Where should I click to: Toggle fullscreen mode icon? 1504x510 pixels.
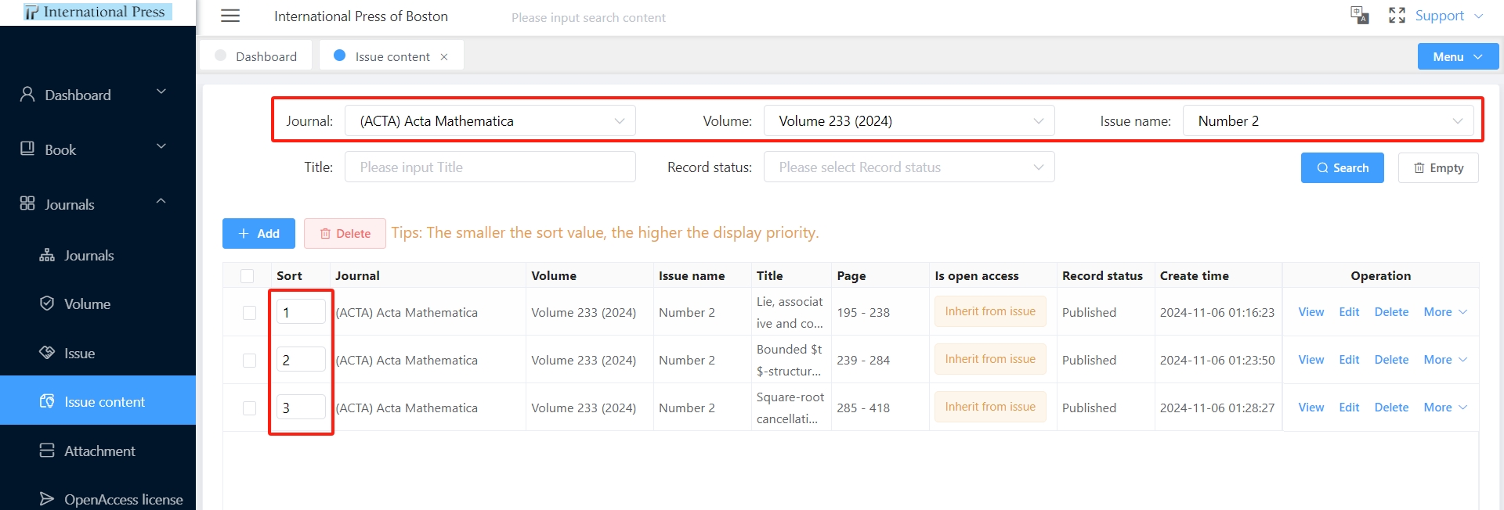1397,16
